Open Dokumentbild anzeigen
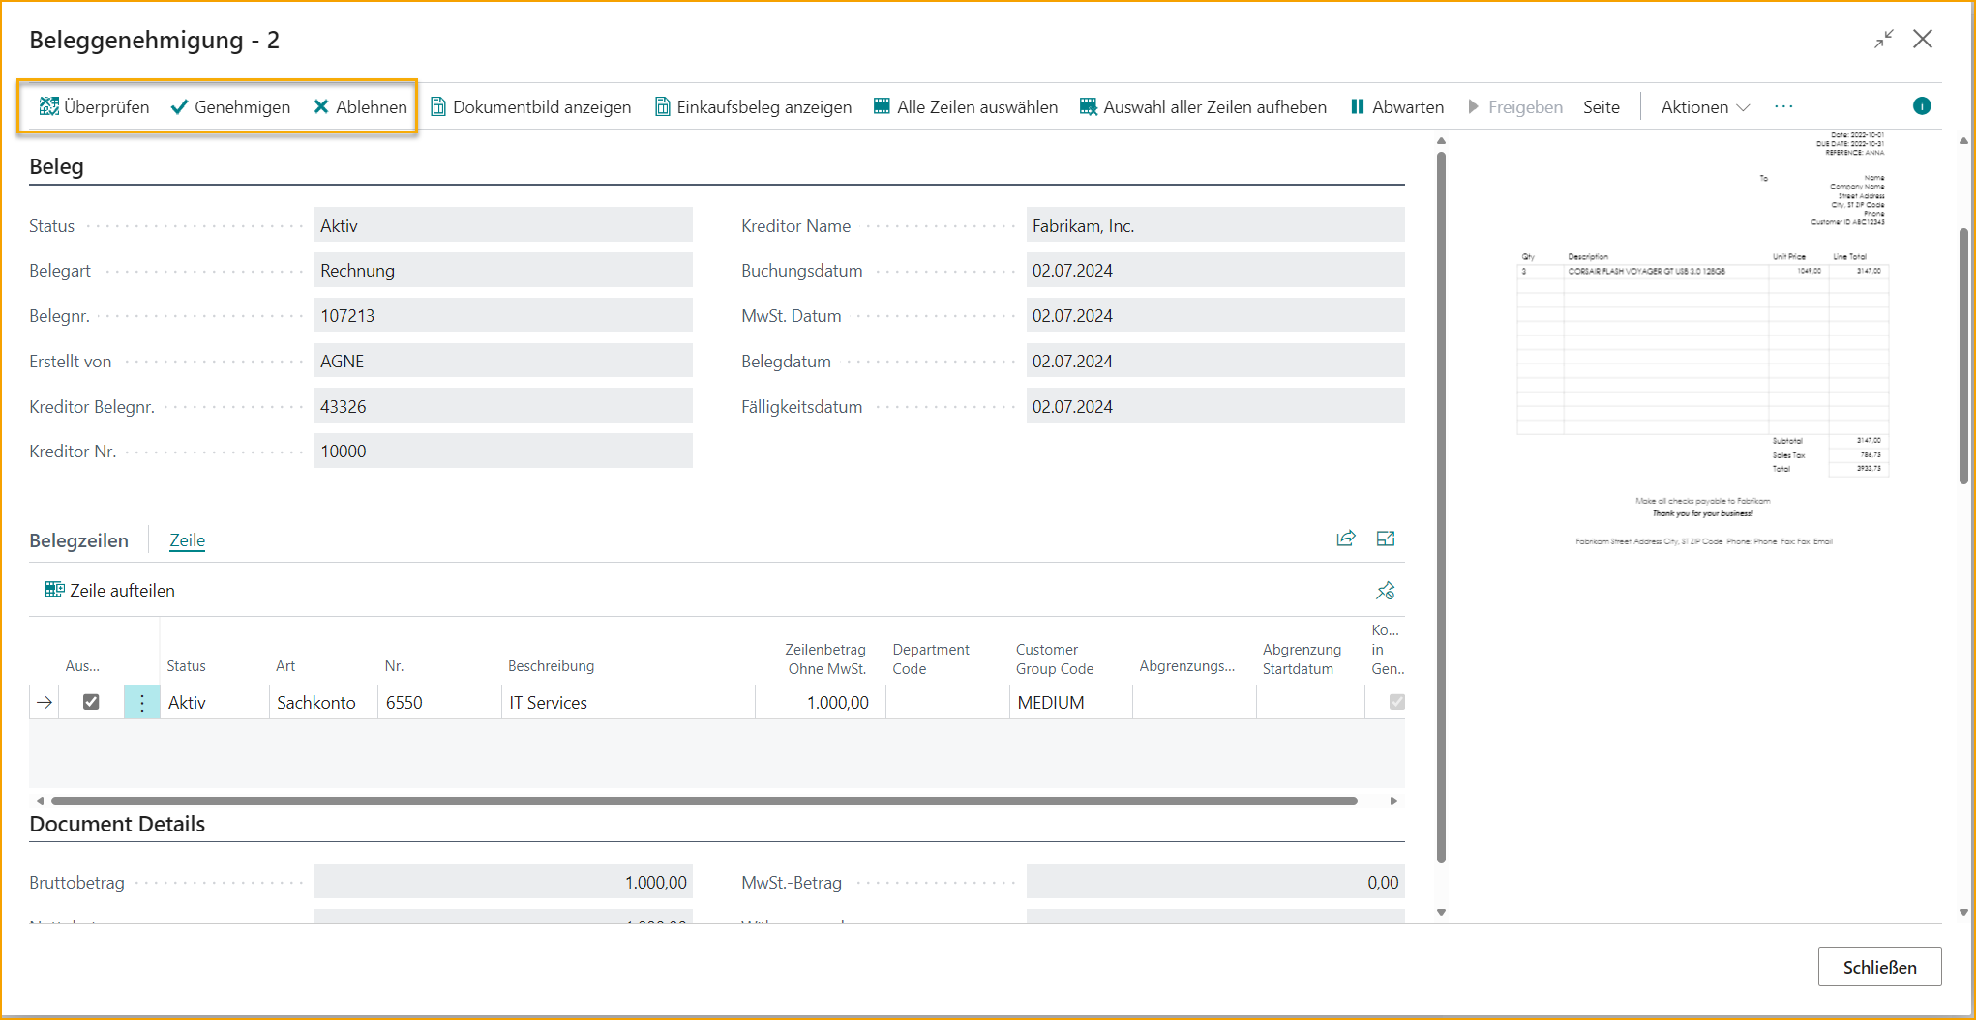Image resolution: width=1976 pixels, height=1020 pixels. [x=530, y=106]
